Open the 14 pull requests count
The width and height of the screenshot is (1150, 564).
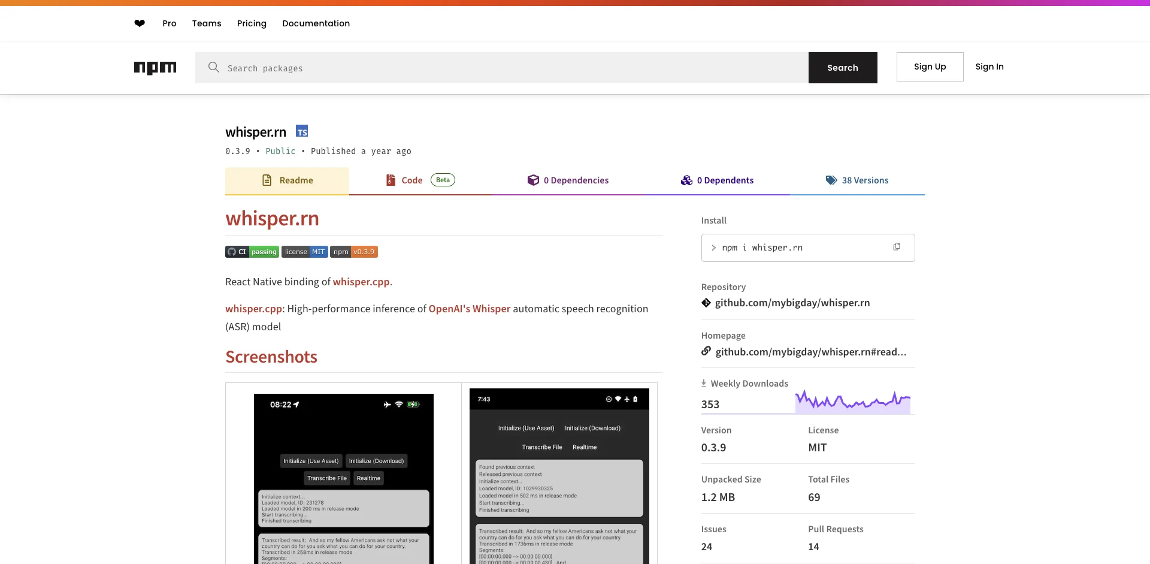coord(813,547)
